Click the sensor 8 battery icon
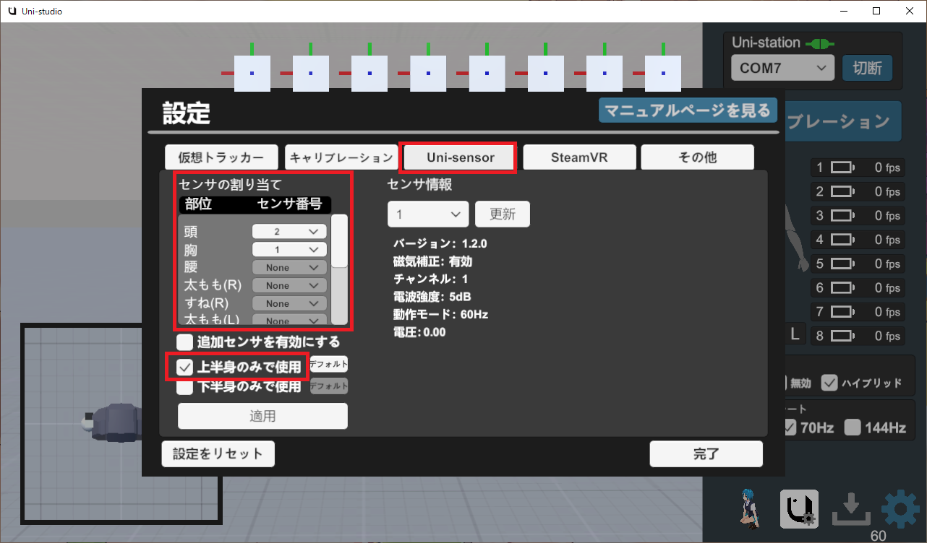The image size is (927, 543). (x=842, y=336)
